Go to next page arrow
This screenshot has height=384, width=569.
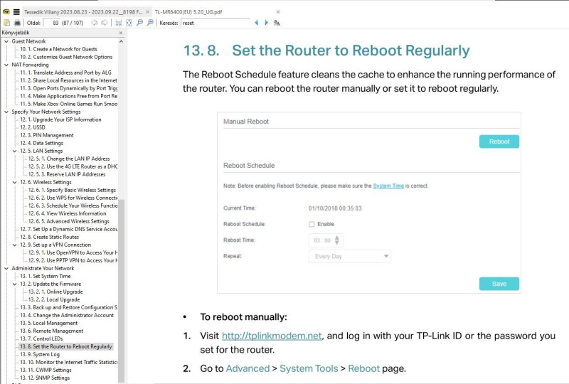(105, 23)
